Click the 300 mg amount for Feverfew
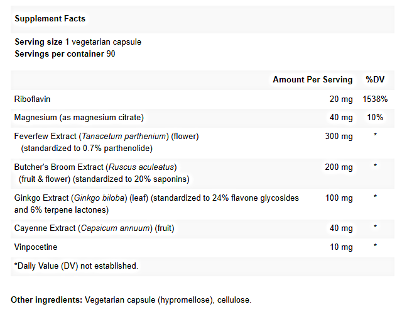The height and width of the screenshot is (314, 402). click(x=340, y=136)
